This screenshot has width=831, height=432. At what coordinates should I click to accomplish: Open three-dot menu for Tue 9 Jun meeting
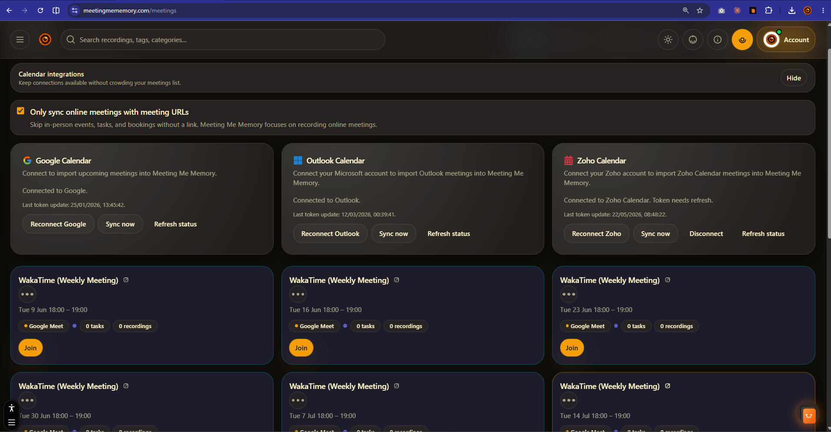27,294
